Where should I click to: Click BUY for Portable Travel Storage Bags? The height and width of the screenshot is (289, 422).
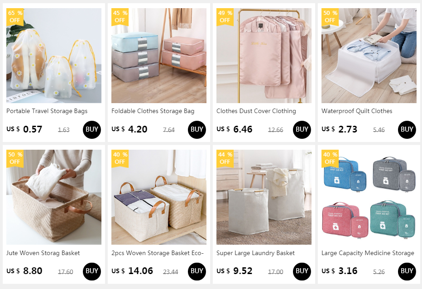tap(92, 130)
